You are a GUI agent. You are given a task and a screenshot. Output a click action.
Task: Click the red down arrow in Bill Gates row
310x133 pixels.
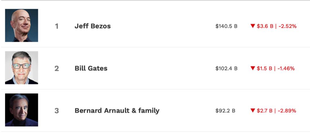[253, 68]
